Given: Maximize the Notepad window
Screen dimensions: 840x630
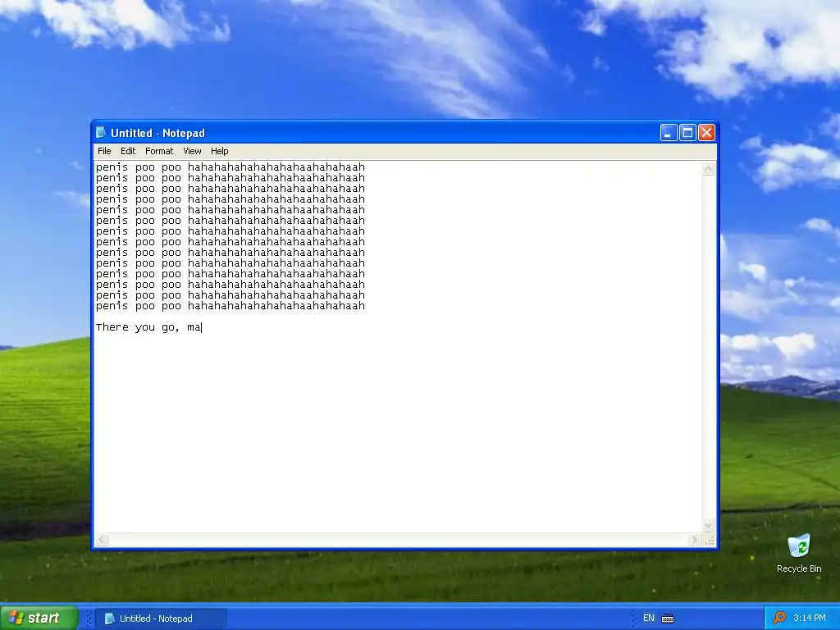Looking at the screenshot, I should click(688, 132).
